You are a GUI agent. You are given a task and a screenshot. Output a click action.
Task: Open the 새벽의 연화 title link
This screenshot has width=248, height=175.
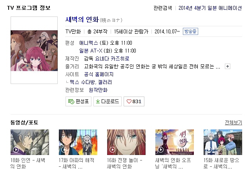point(82,20)
